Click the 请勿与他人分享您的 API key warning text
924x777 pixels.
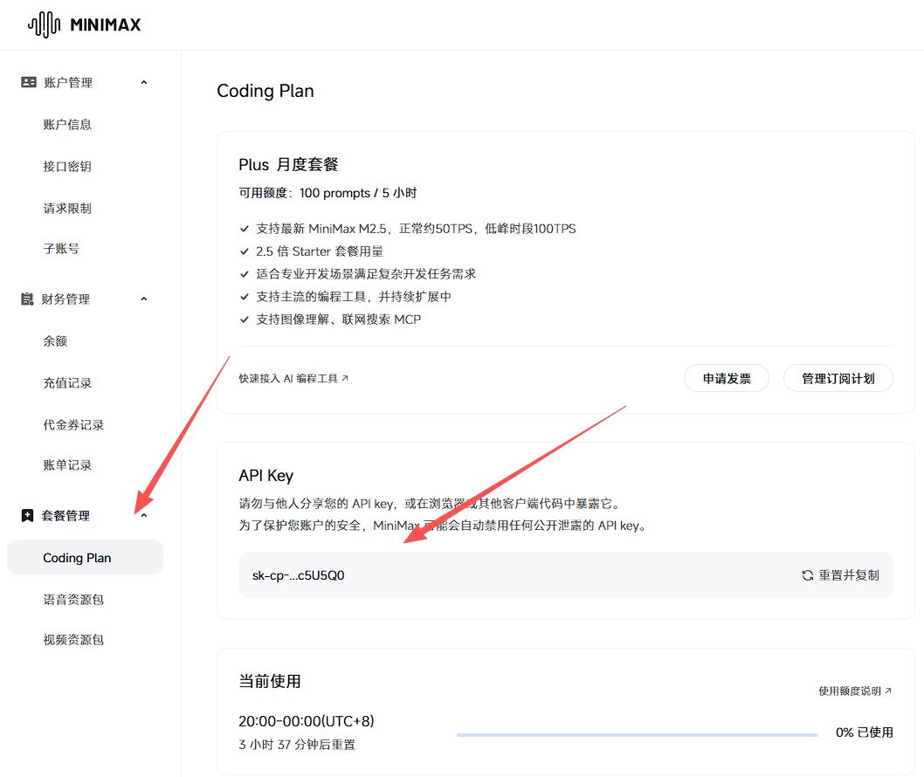(x=430, y=504)
